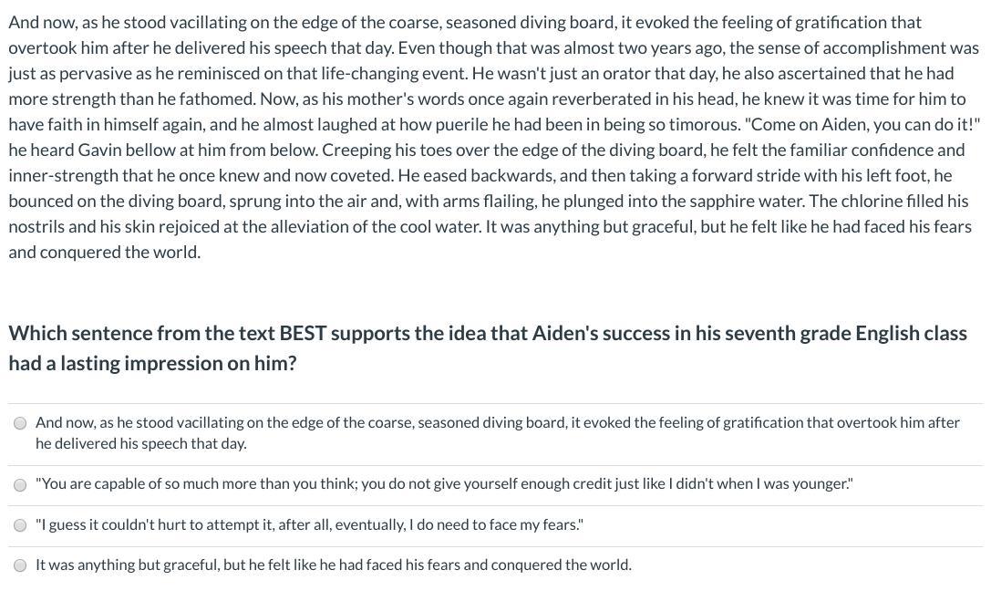Click the passage's last line 'and conquered the world.'

click(x=104, y=252)
